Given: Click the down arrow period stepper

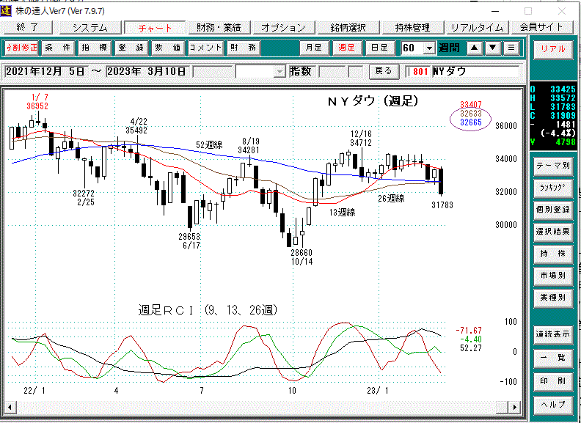Looking at the screenshot, I should pos(493,48).
